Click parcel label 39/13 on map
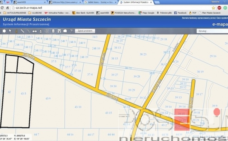Image resolution: width=228 pixels, height=141 pixels. pyautogui.click(x=178, y=97)
